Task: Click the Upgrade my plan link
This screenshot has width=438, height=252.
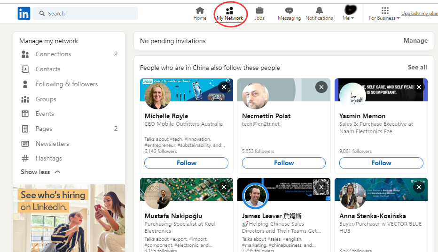Action: tap(420, 13)
